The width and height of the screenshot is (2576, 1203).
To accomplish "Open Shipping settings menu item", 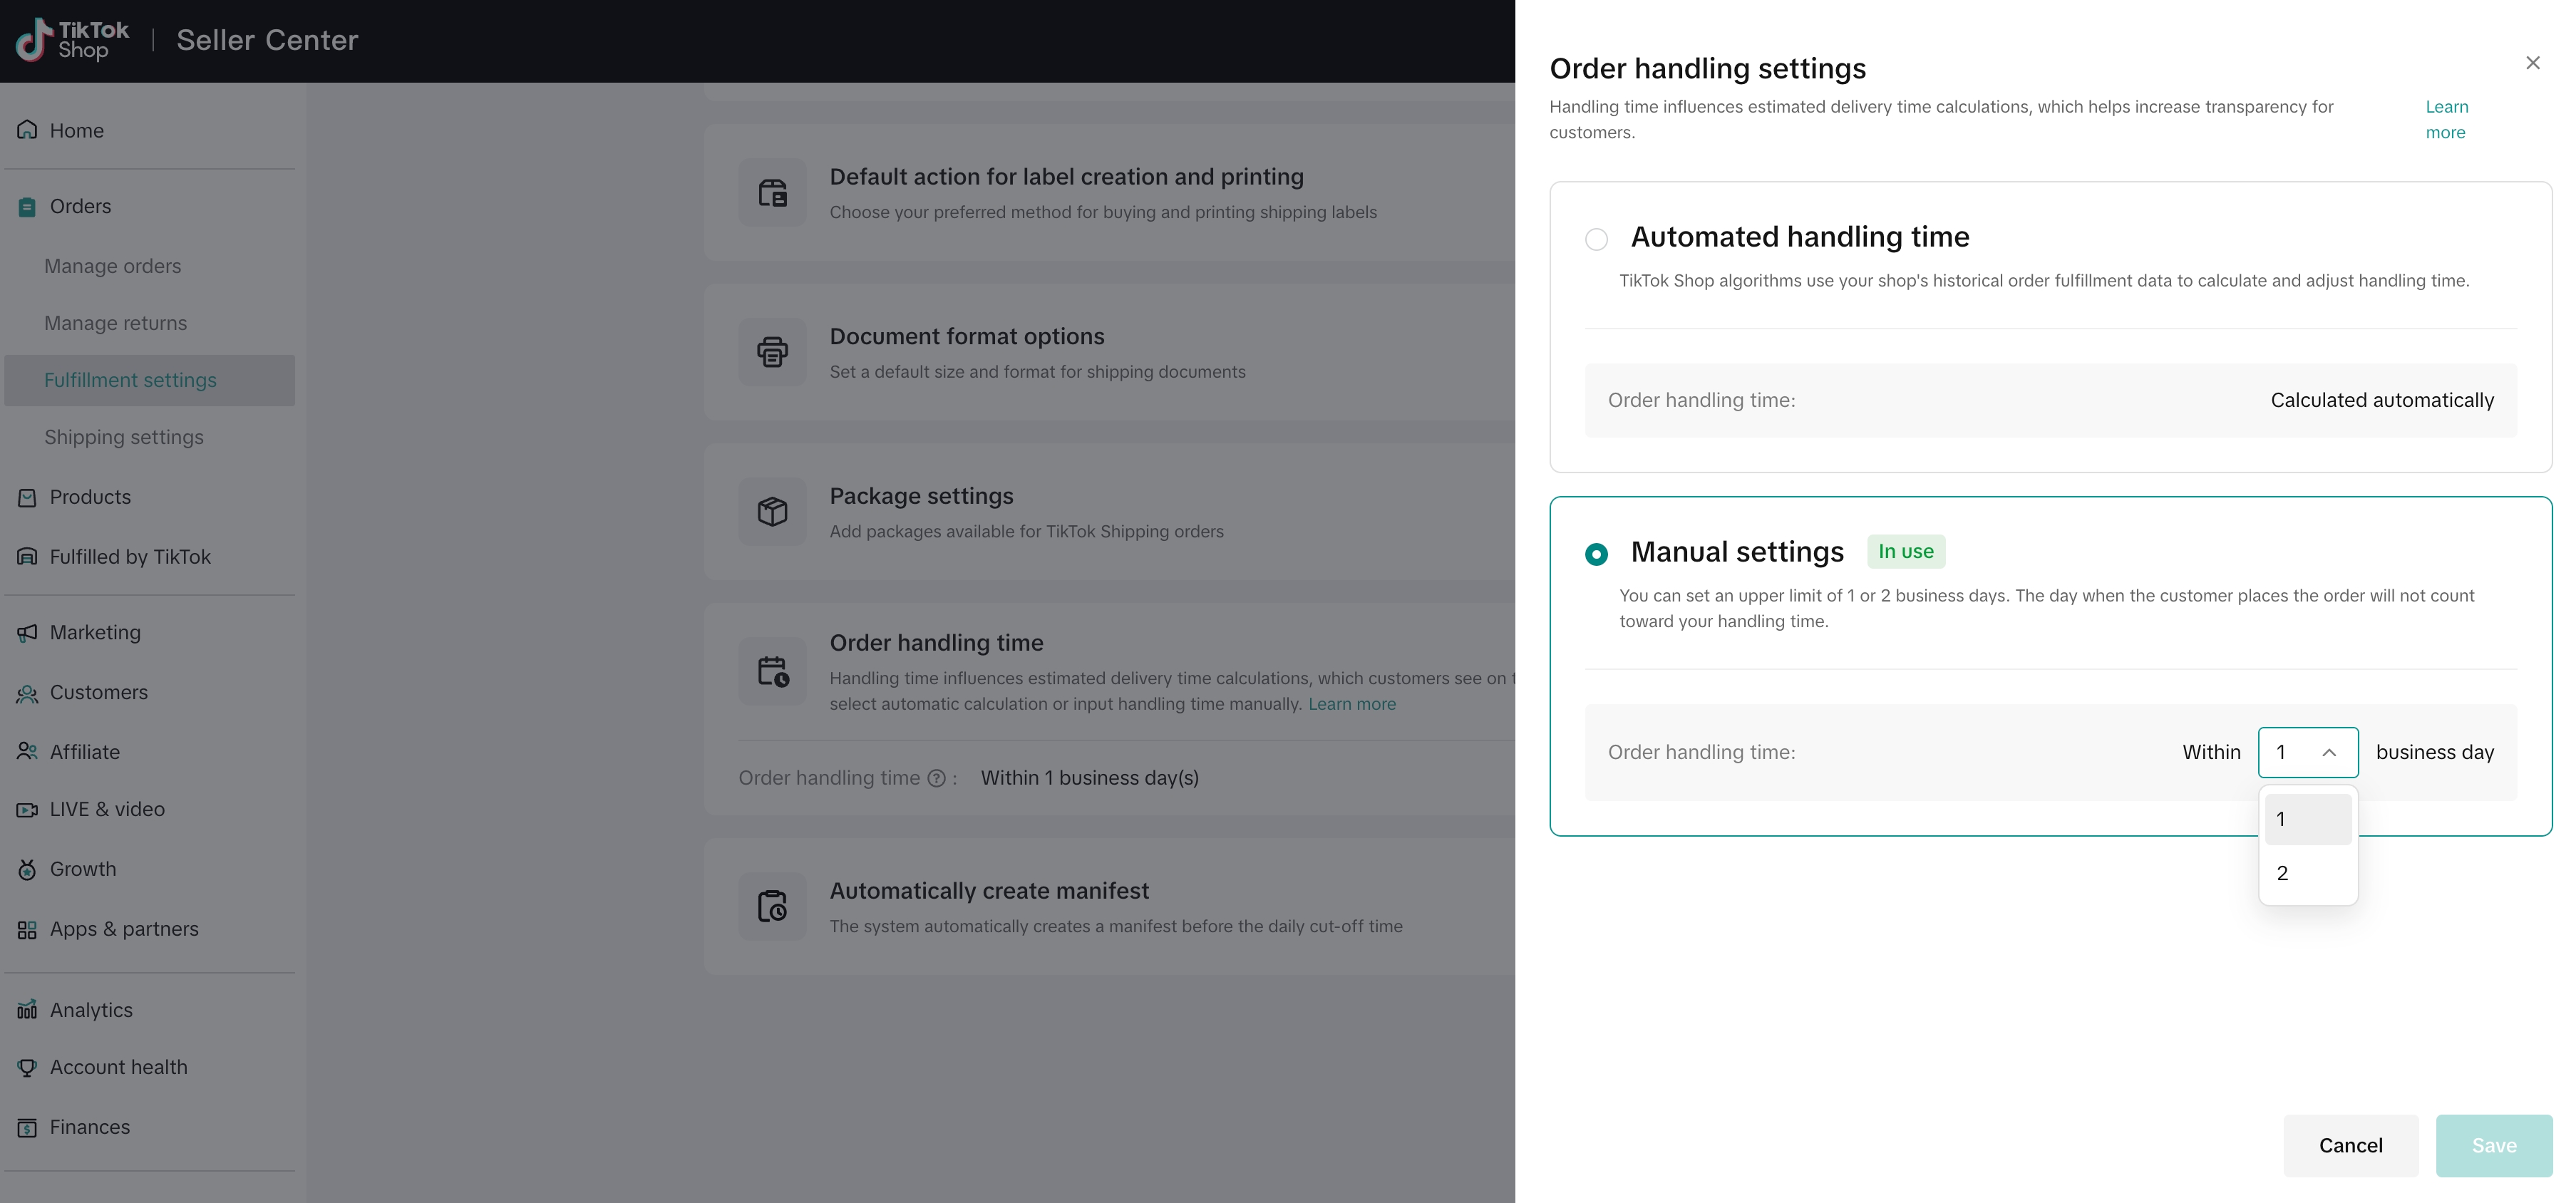I will click(124, 438).
